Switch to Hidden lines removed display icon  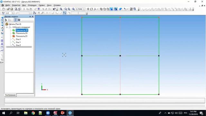[x=105, y=9]
